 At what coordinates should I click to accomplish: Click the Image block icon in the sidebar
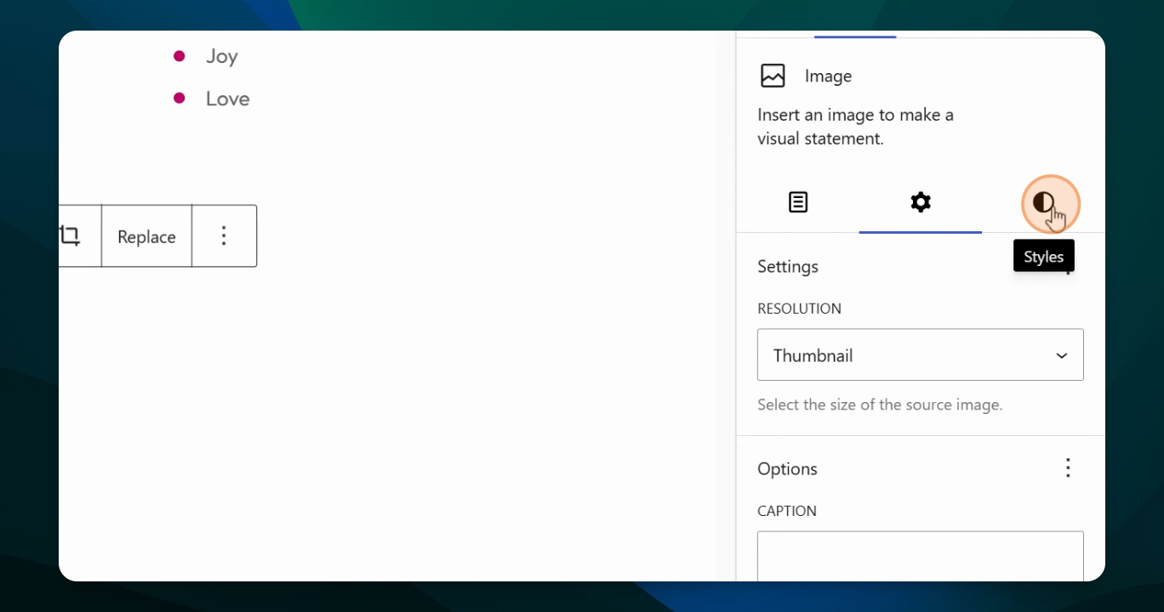773,76
